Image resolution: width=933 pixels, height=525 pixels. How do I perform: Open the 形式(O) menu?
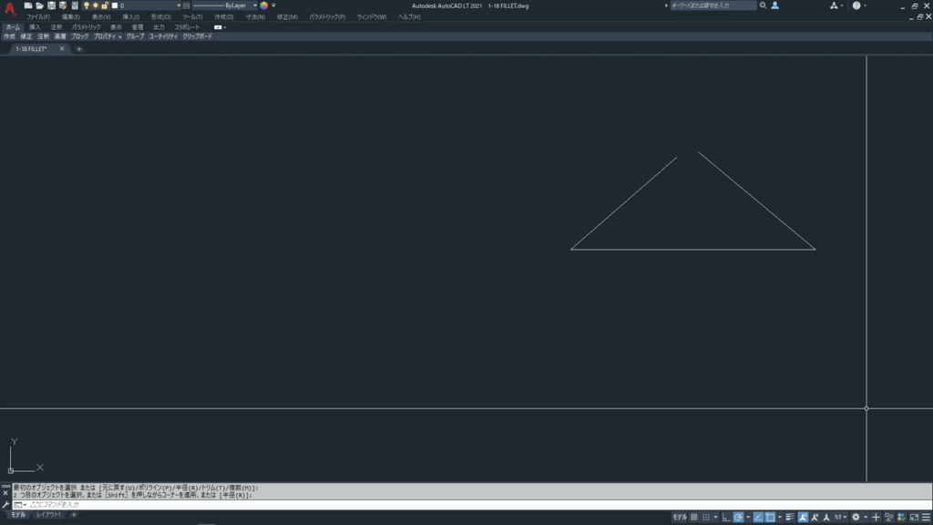[x=160, y=16]
